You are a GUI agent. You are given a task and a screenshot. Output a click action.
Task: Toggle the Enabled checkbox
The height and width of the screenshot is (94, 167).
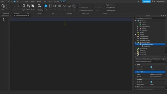coord(151,82)
